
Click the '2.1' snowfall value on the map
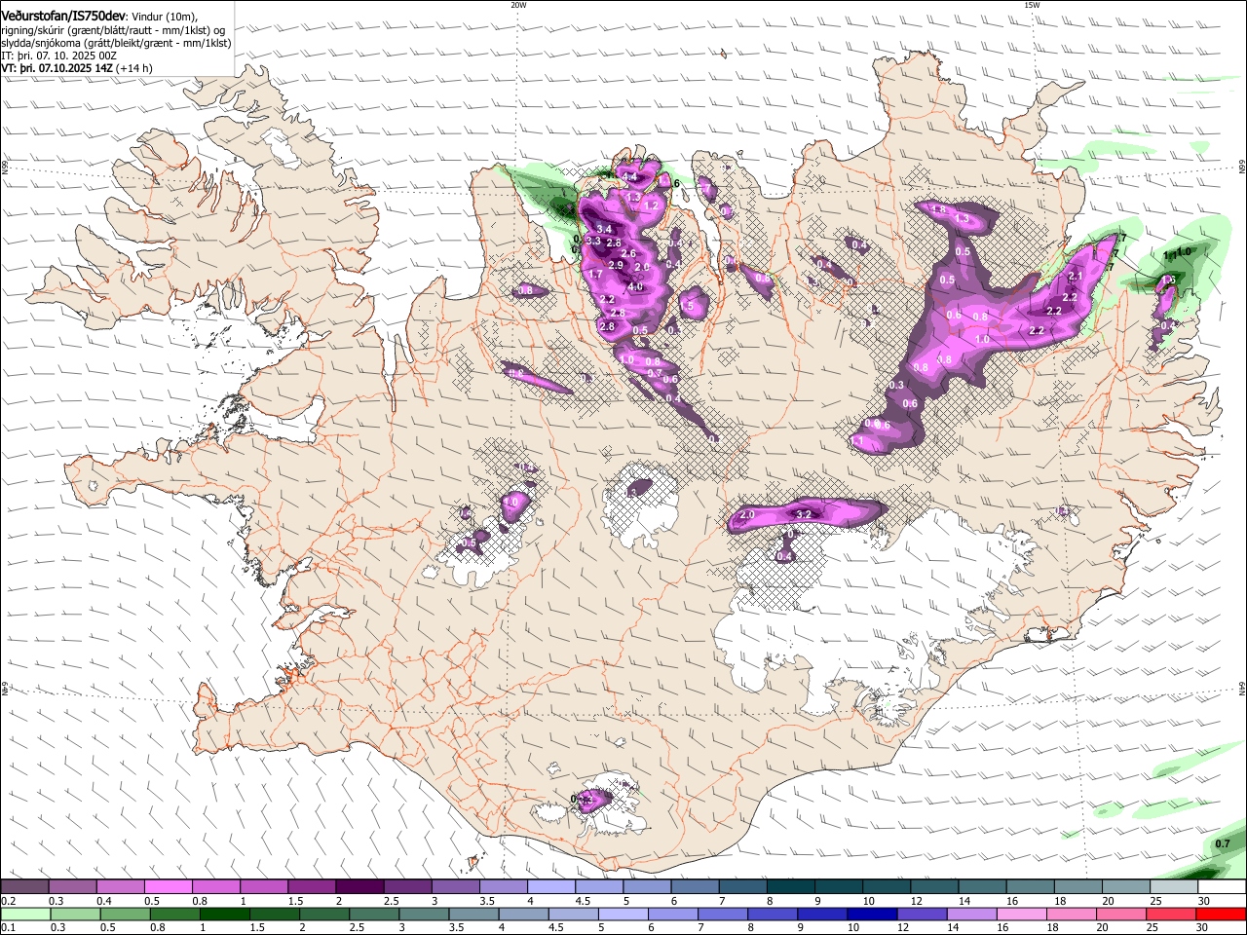click(x=1076, y=277)
